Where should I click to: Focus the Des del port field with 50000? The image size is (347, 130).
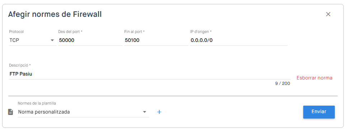click(90, 40)
